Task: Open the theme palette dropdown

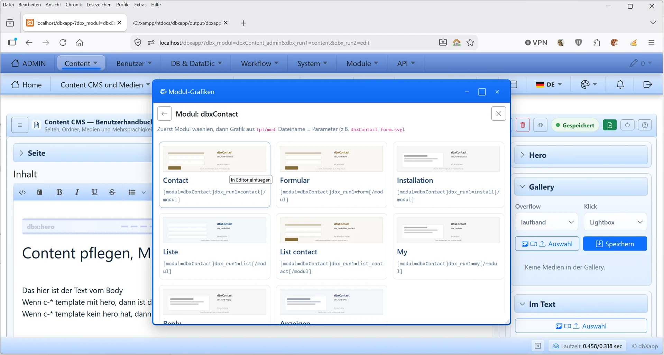Action: pos(589,85)
